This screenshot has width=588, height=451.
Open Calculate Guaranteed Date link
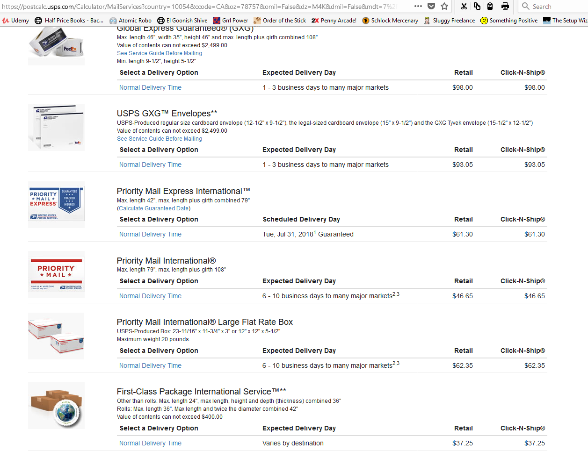tap(153, 208)
